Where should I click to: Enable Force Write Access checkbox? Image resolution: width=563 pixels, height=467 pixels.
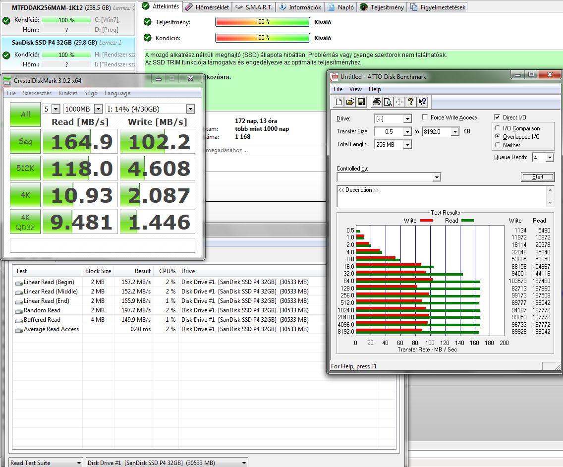click(x=425, y=117)
